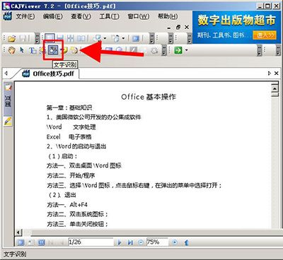Click the Save disk icon
Viewport: 283px width, 260px height.
pyautogui.click(x=23, y=38)
